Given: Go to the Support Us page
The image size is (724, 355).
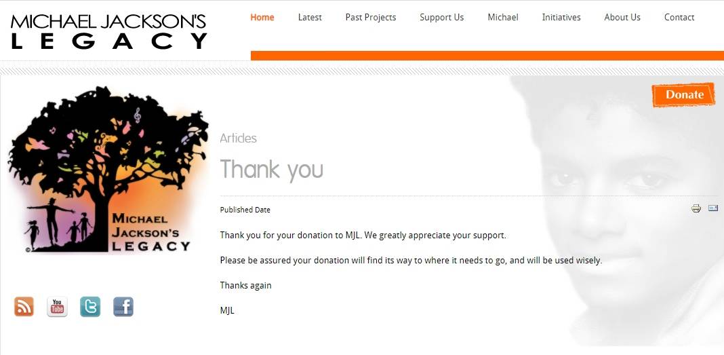Looking at the screenshot, I should click(442, 18).
